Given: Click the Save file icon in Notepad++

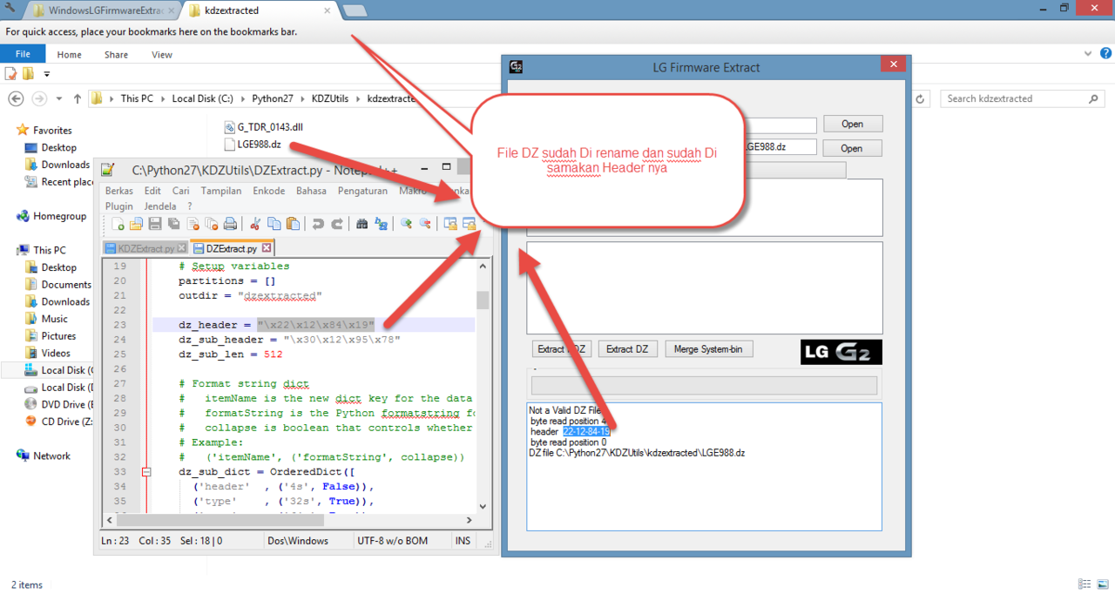Looking at the screenshot, I should point(155,225).
